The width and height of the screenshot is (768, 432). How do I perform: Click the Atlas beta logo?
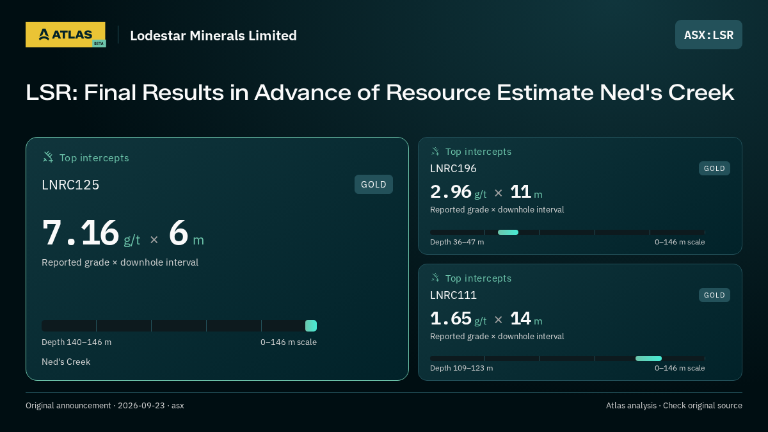pos(65,35)
